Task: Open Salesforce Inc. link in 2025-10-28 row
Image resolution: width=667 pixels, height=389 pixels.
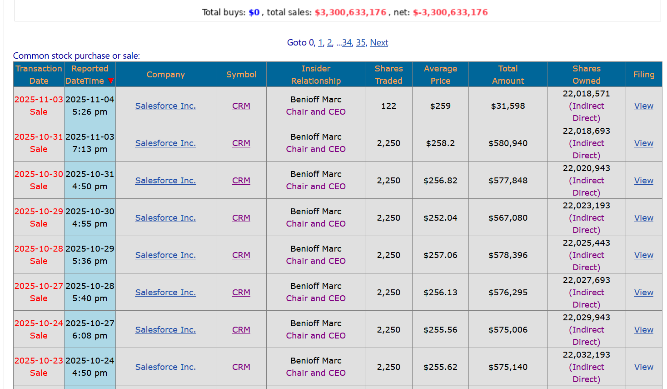Action: click(165, 255)
